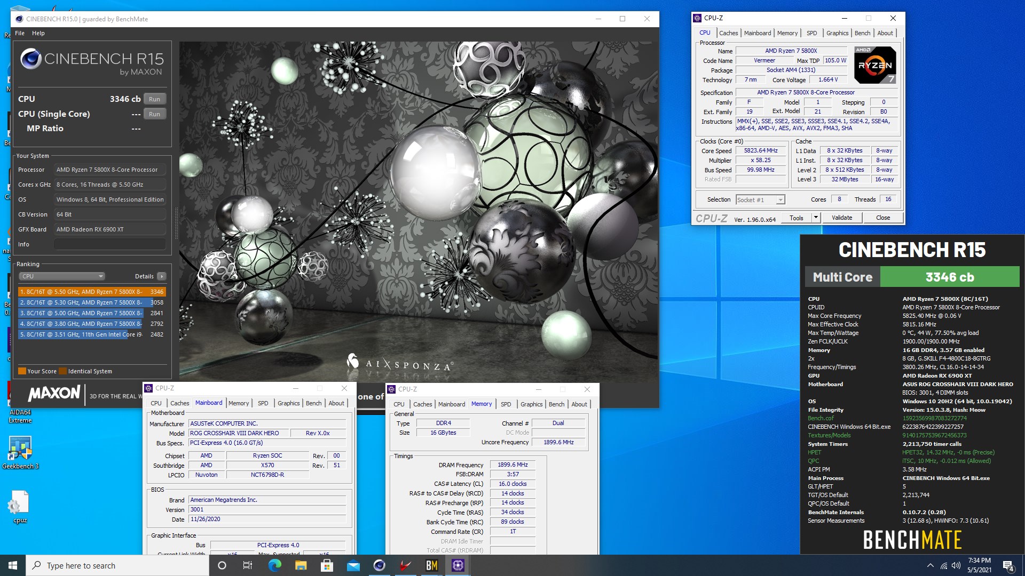Click the Close button in CPU-Z
Viewport: 1025px width, 576px height.
pos(883,218)
